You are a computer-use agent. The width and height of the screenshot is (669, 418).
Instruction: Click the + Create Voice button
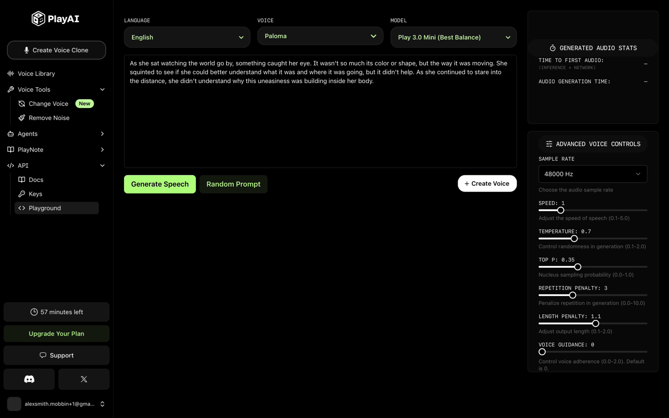pyautogui.click(x=487, y=184)
